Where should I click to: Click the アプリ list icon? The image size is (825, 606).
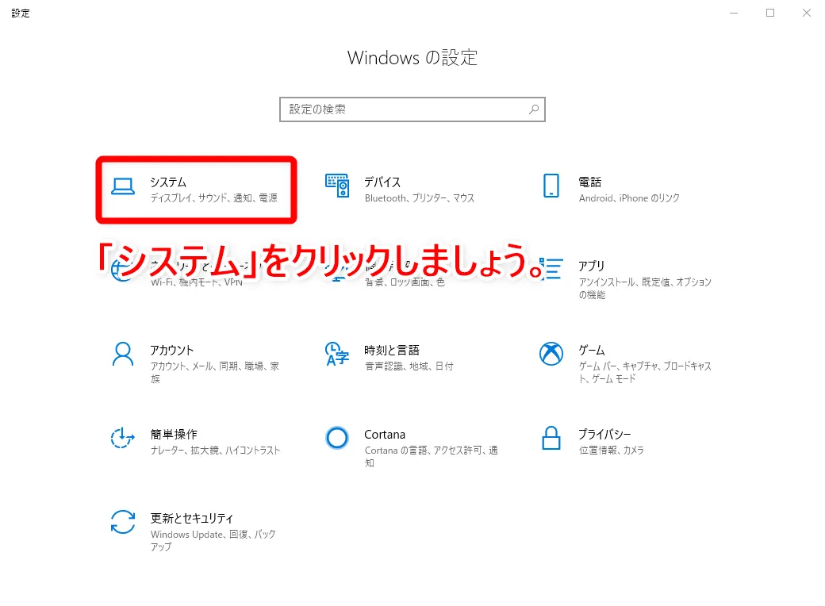coord(551,268)
